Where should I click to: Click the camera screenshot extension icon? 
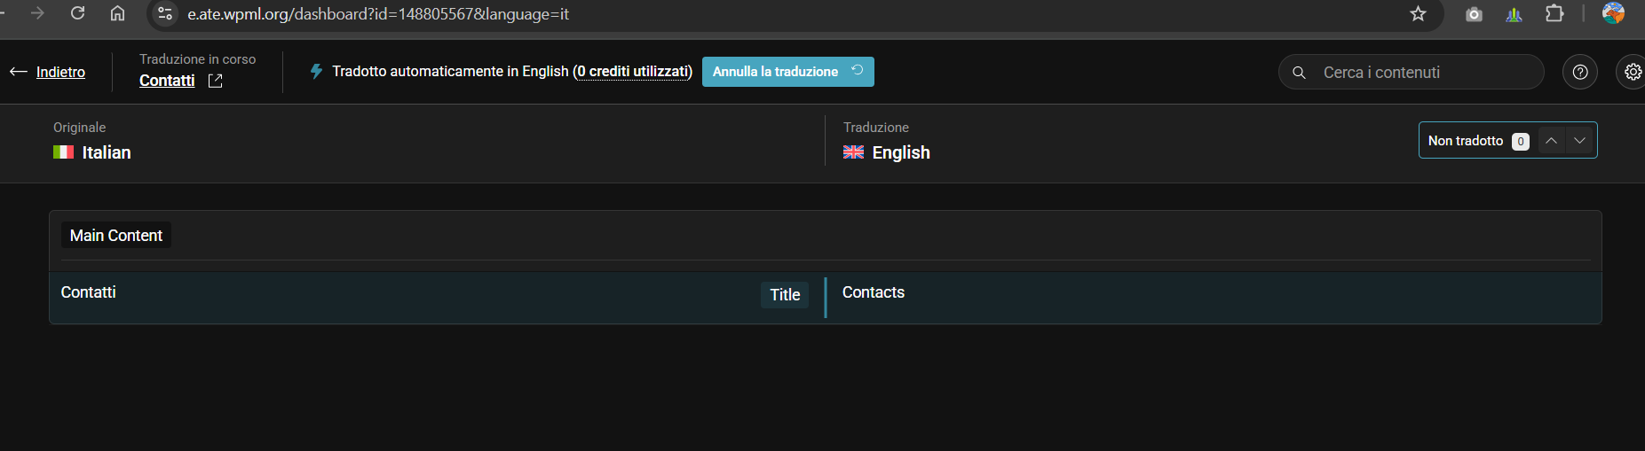click(1474, 14)
